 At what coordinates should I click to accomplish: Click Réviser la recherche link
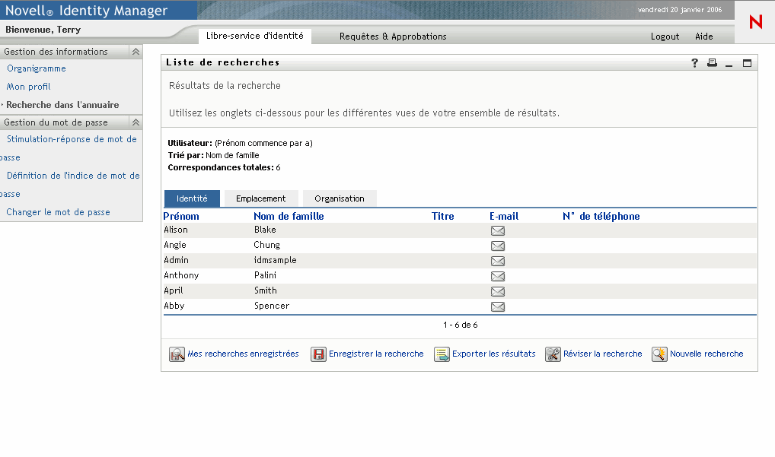point(602,354)
